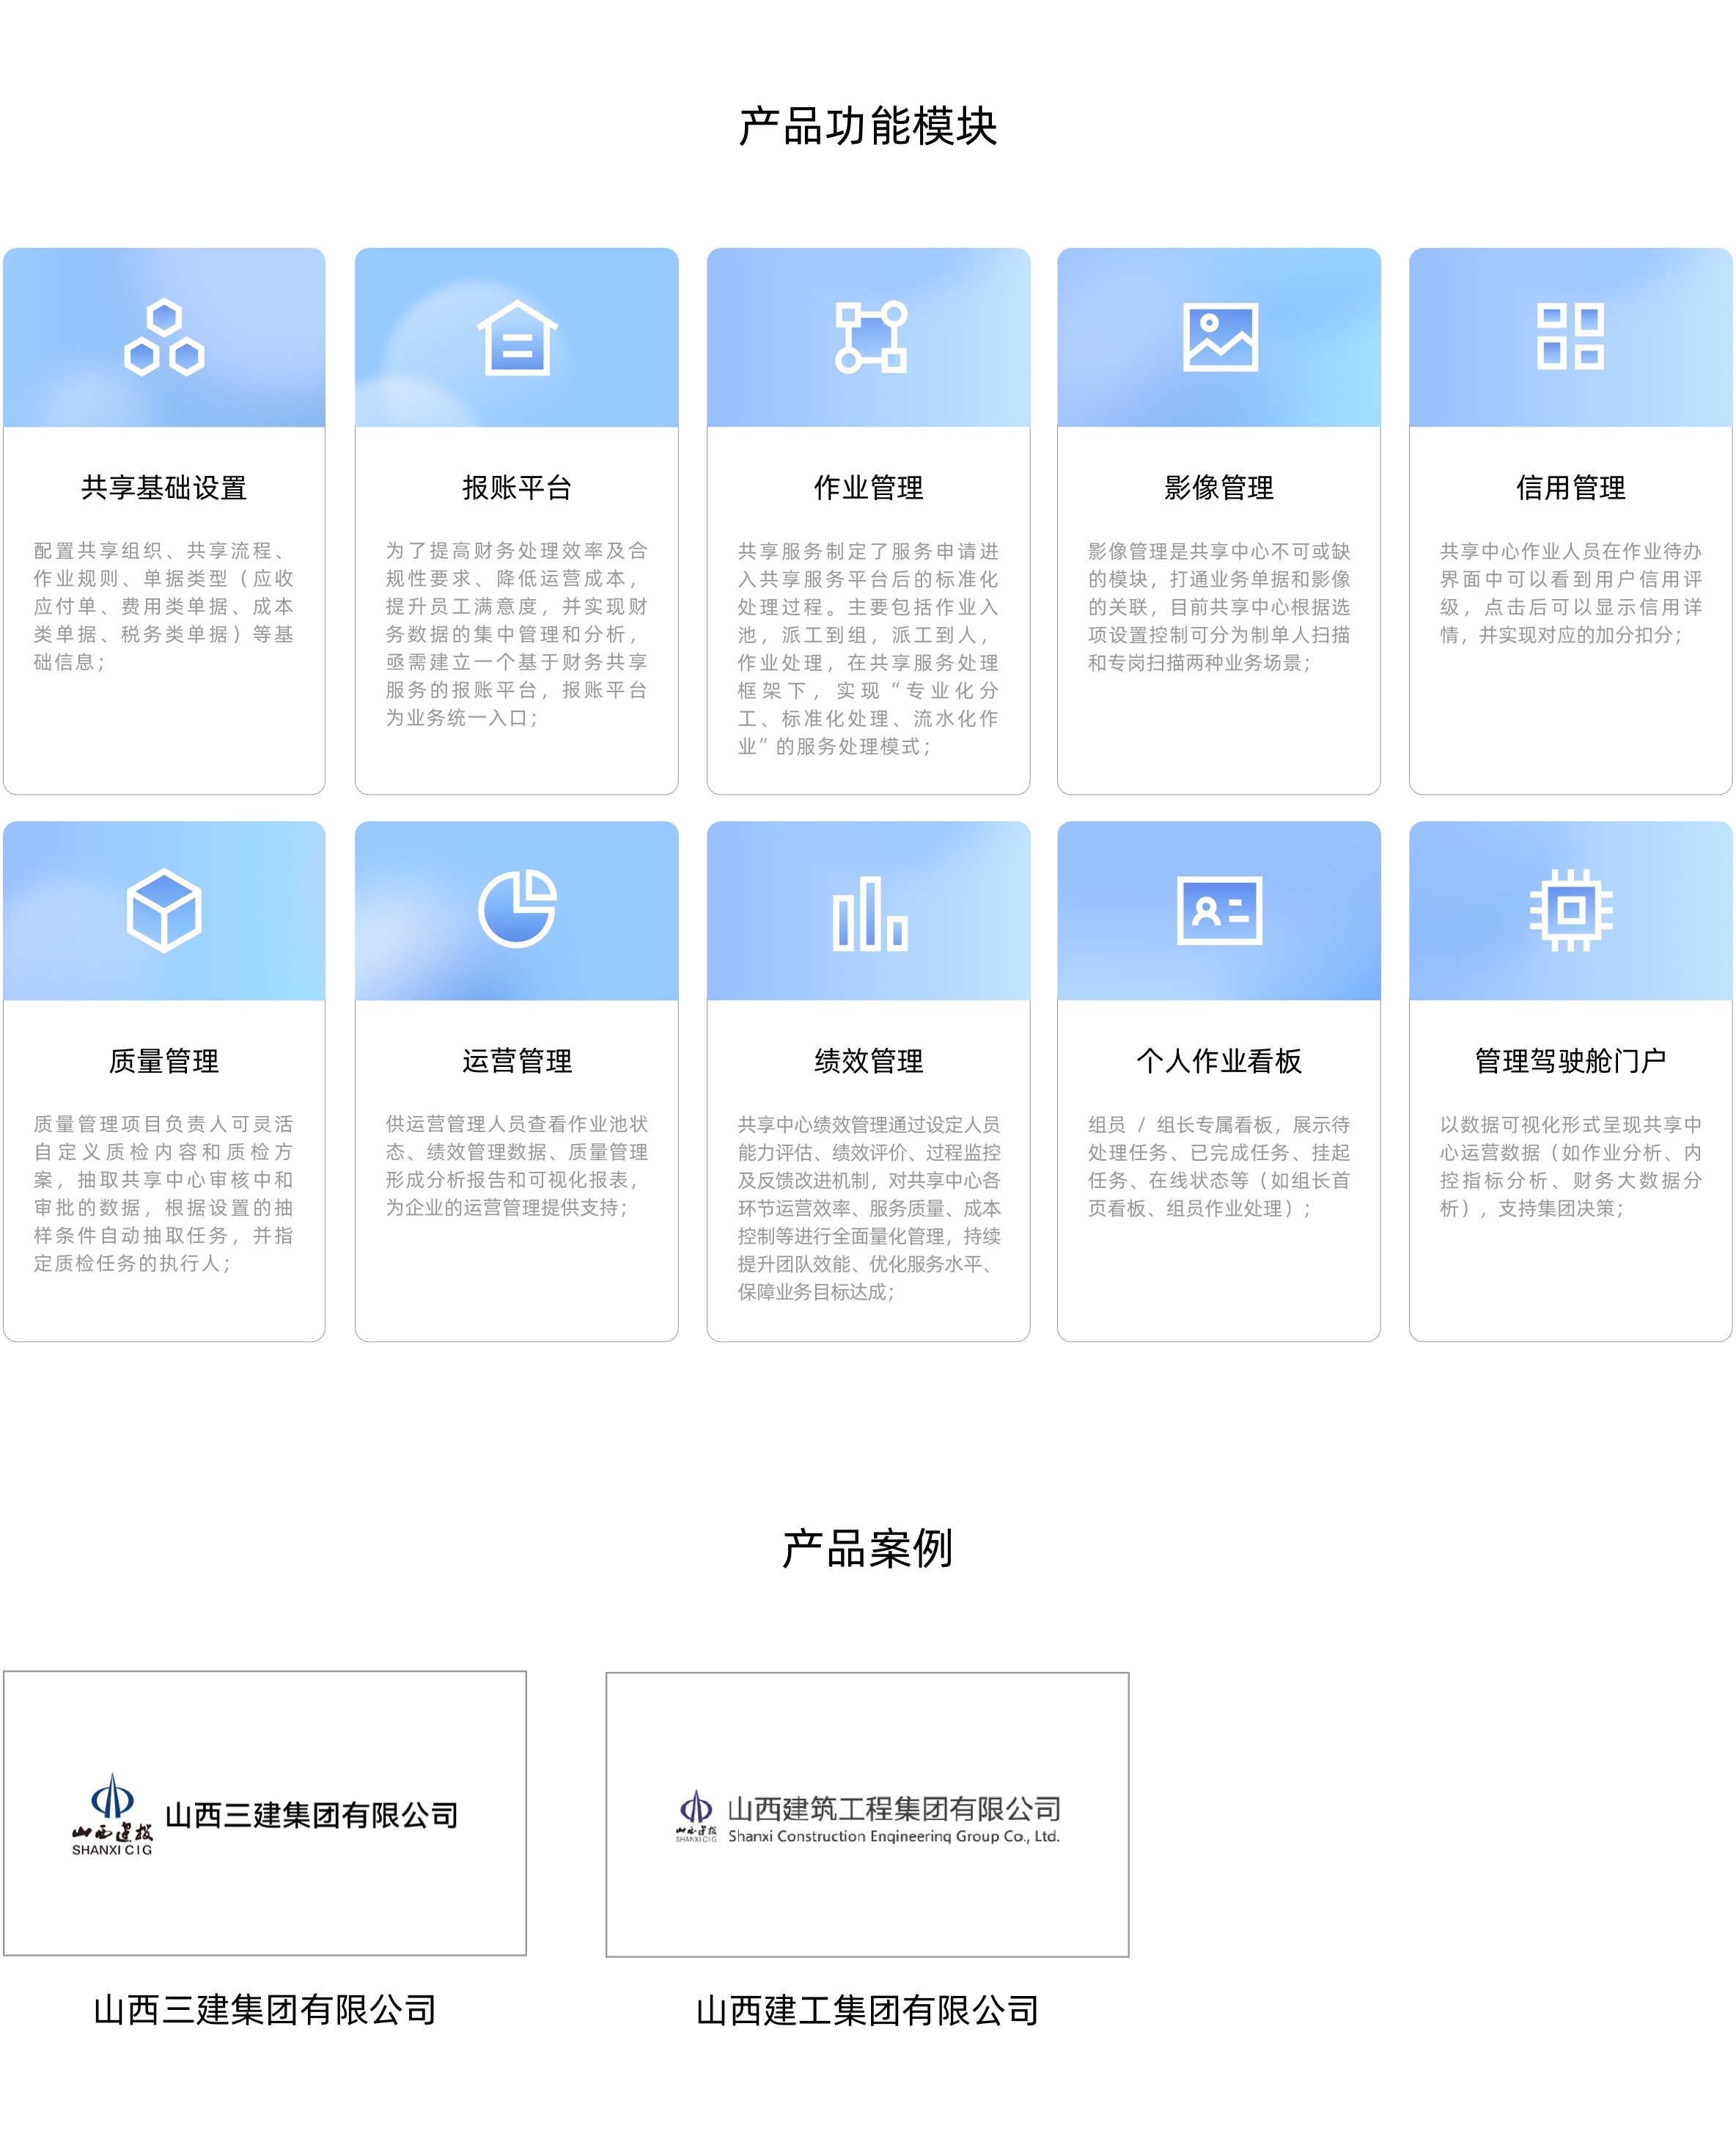The width and height of the screenshot is (1736, 2150).
Task: Click the description starting 以数据可视化形式
Action: coord(1571,1165)
